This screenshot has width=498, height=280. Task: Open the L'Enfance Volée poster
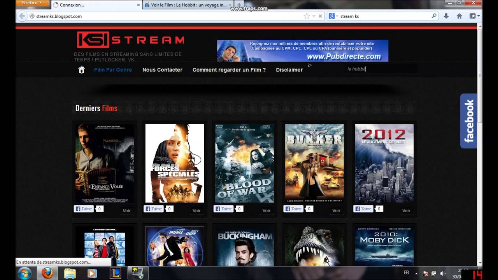pos(105,163)
